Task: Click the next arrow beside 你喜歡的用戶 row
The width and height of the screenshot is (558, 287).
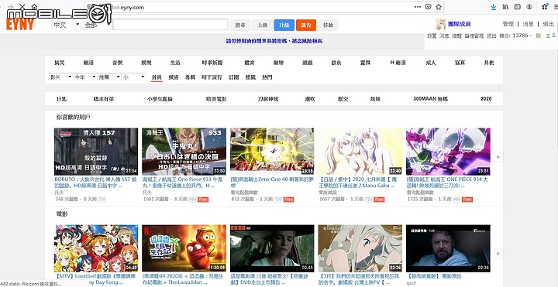Action: pyautogui.click(x=498, y=156)
